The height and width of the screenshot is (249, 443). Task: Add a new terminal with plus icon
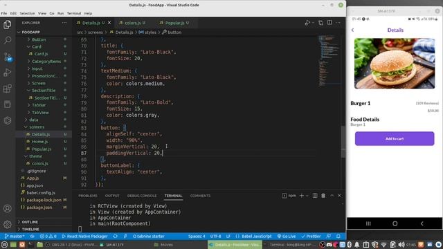pos(302,196)
